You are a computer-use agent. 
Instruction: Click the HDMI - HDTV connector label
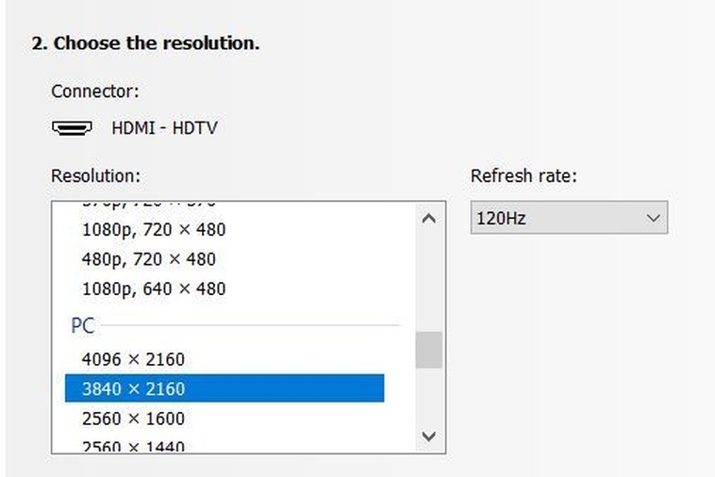pos(164,127)
